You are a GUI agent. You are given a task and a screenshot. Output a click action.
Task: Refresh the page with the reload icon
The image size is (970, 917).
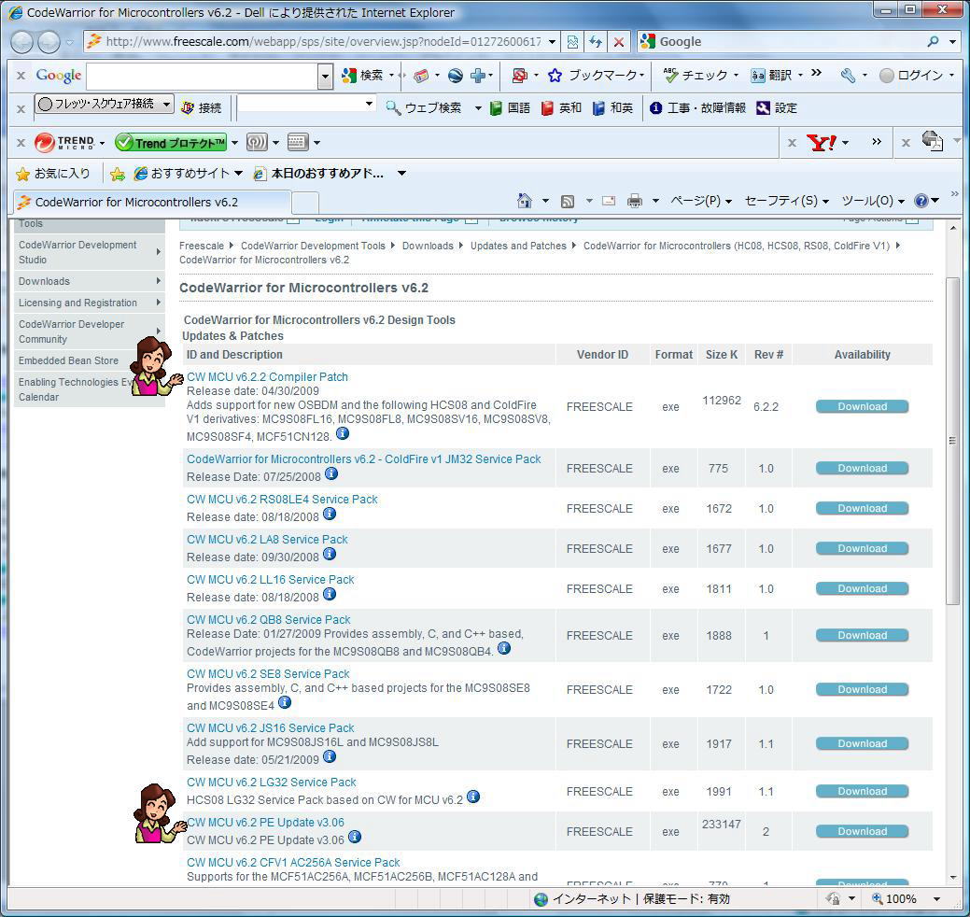click(x=596, y=42)
